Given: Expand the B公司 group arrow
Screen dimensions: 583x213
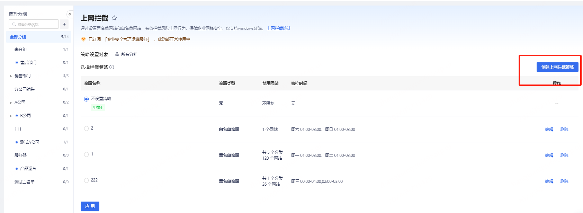Looking at the screenshot, I should [x=11, y=116].
